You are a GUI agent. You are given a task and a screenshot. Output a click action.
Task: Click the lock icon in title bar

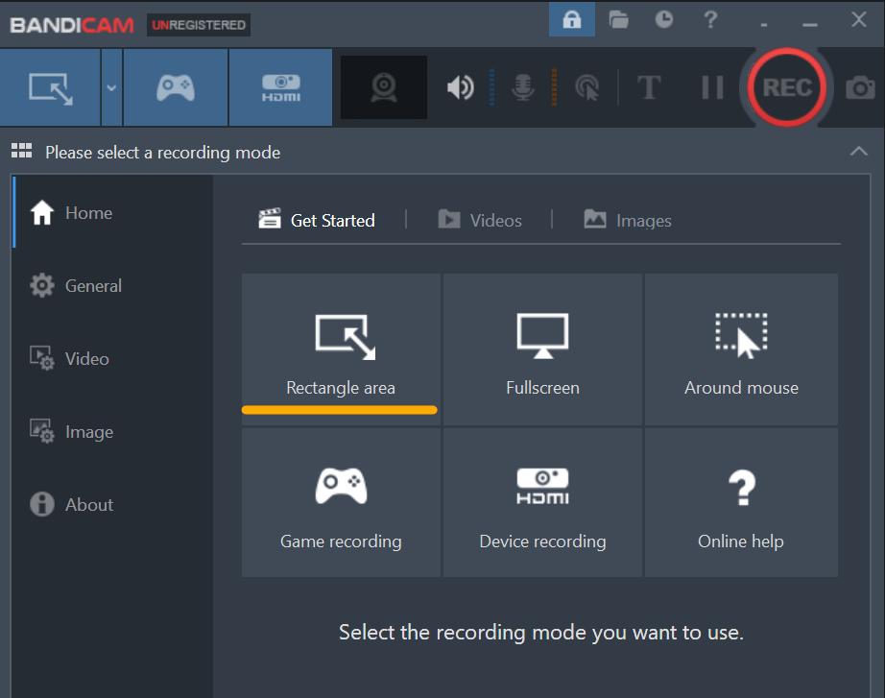coord(572,20)
